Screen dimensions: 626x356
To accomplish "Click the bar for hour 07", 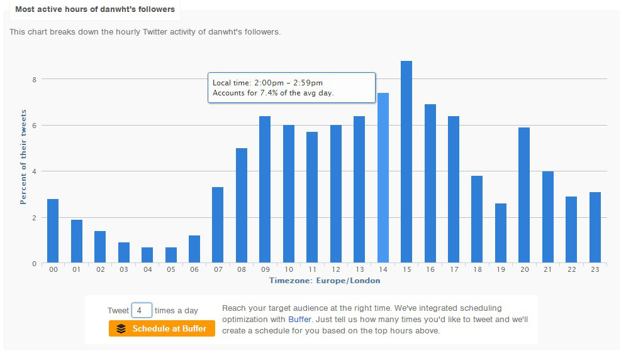I will pos(218,225).
